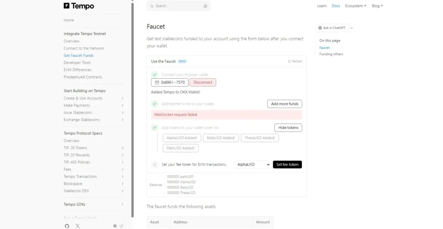Image resolution: width=443 pixels, height=229 pixels.
Task: Expand the Ask in ChatGPT dropdown arrow
Action: [x=351, y=28]
